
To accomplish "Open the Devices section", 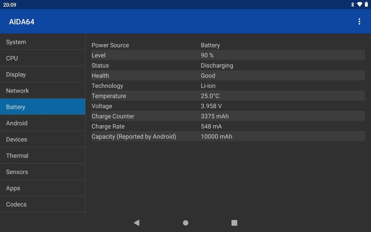I will tap(43, 140).
